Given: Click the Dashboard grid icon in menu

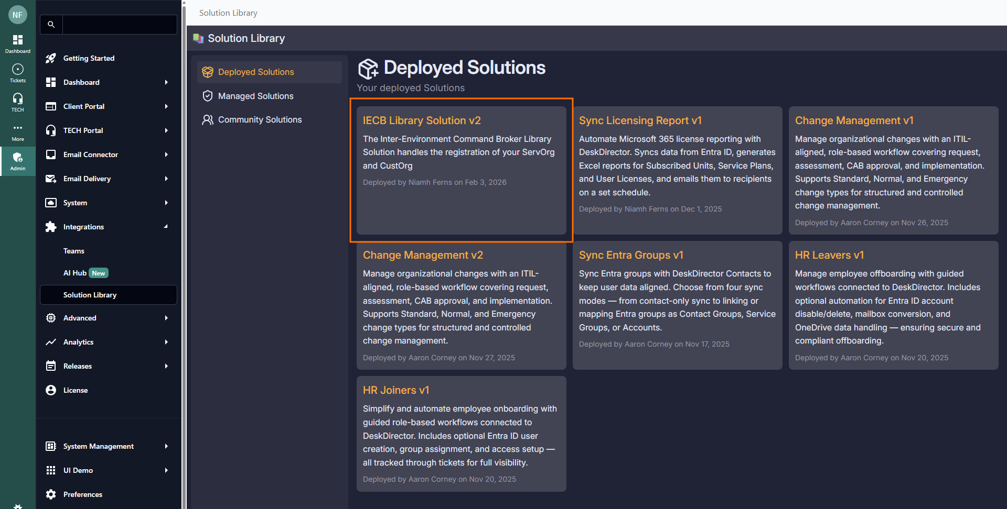Looking at the screenshot, I should click(x=51, y=82).
